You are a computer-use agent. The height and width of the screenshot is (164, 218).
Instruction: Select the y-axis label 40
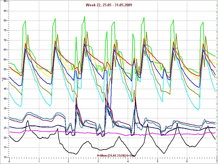(x=5, y=99)
